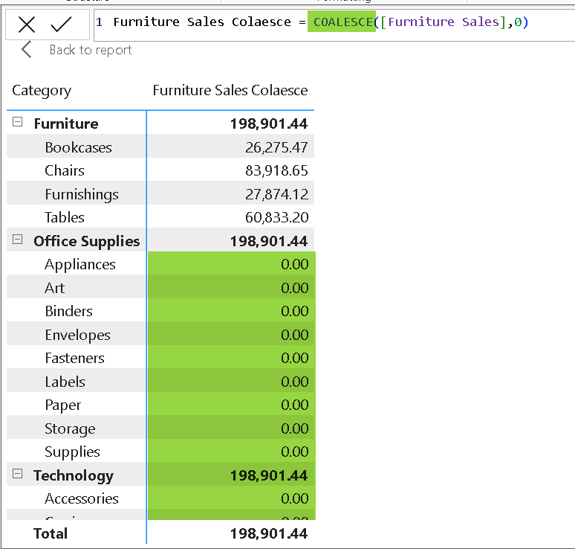This screenshot has height=549, width=575.
Task: Click the highlighted COALESCE function text
Action: click(x=342, y=22)
